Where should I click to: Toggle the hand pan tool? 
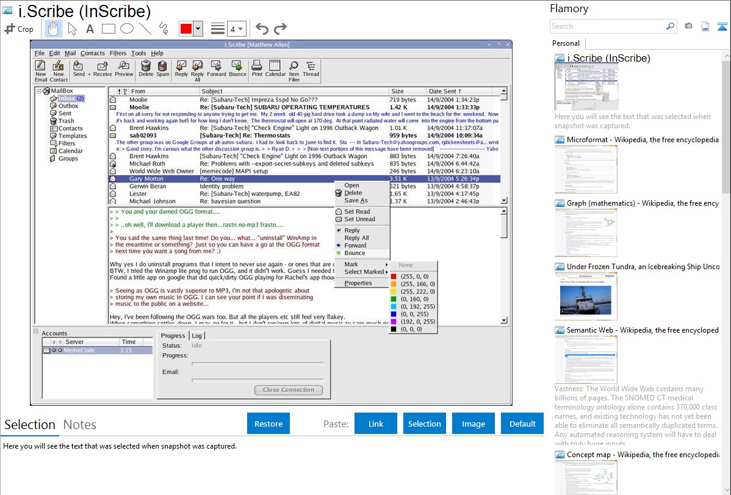point(53,29)
